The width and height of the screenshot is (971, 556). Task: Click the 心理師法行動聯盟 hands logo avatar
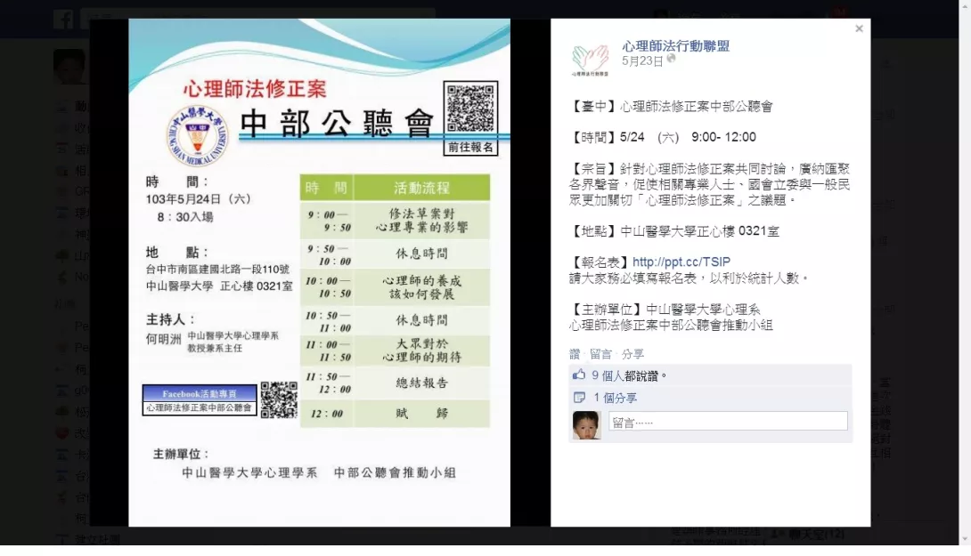(x=590, y=60)
